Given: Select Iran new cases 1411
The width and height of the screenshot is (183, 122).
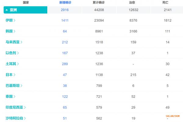Looking at the screenshot, I should [65, 20].
